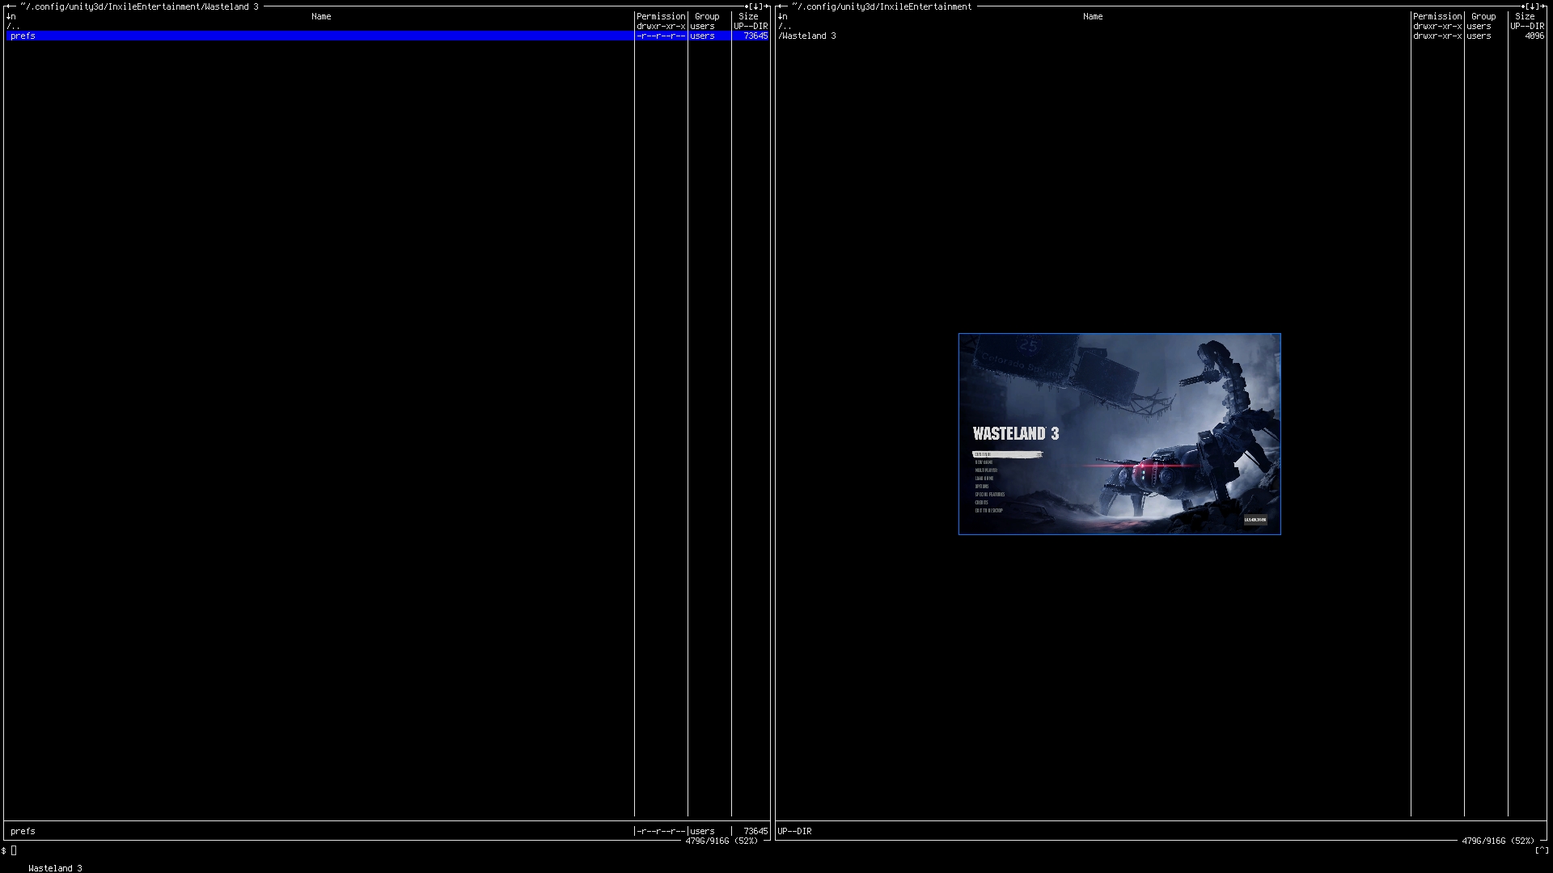Click the Wasteland 3 label at screen bottom
This screenshot has height=873, width=1553.
pos(55,868)
